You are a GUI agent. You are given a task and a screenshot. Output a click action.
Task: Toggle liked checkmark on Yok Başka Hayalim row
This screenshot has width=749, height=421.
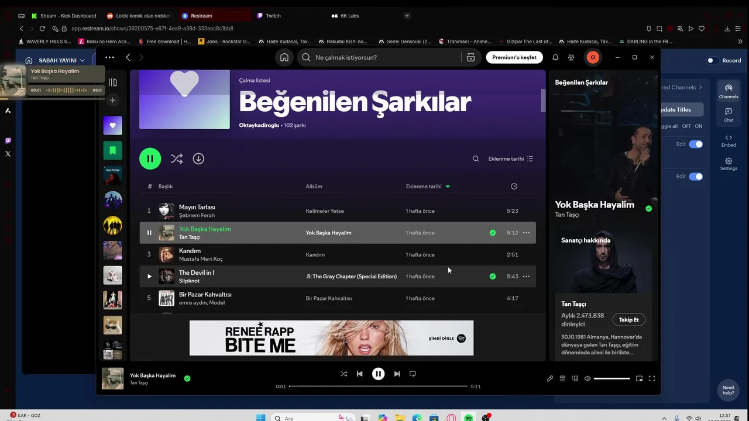click(493, 233)
